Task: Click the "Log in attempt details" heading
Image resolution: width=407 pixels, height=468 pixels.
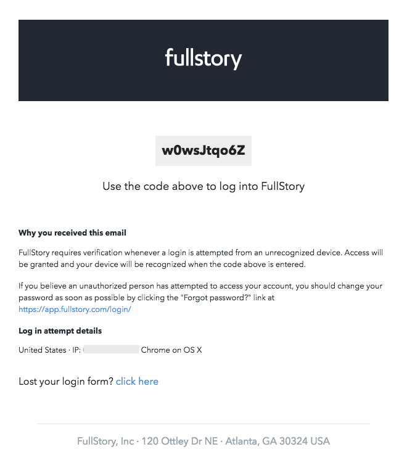Action: pyautogui.click(x=60, y=331)
